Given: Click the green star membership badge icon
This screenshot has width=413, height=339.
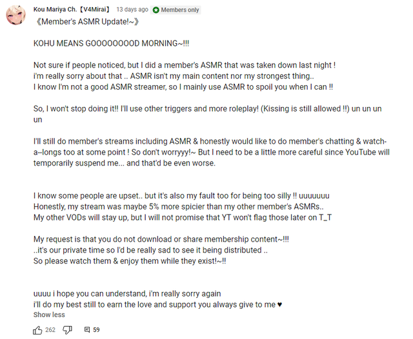Looking at the screenshot, I should (x=156, y=10).
